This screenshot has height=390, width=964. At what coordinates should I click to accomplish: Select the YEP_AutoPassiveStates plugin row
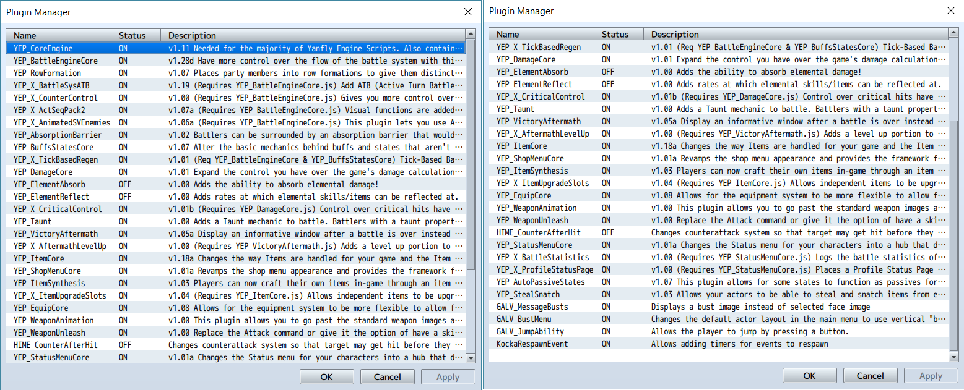pos(719,282)
